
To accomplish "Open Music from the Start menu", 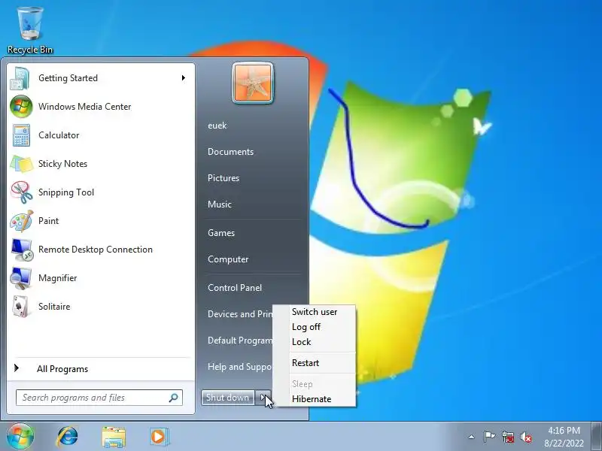I will [x=220, y=204].
